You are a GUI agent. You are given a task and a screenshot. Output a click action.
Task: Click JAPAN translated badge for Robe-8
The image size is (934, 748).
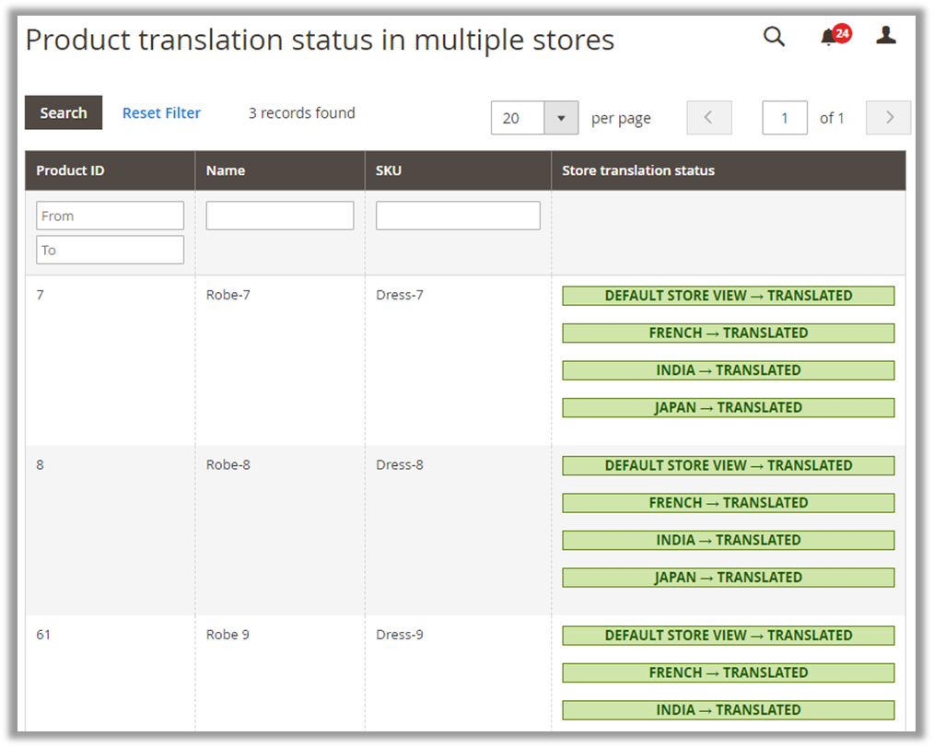click(728, 578)
